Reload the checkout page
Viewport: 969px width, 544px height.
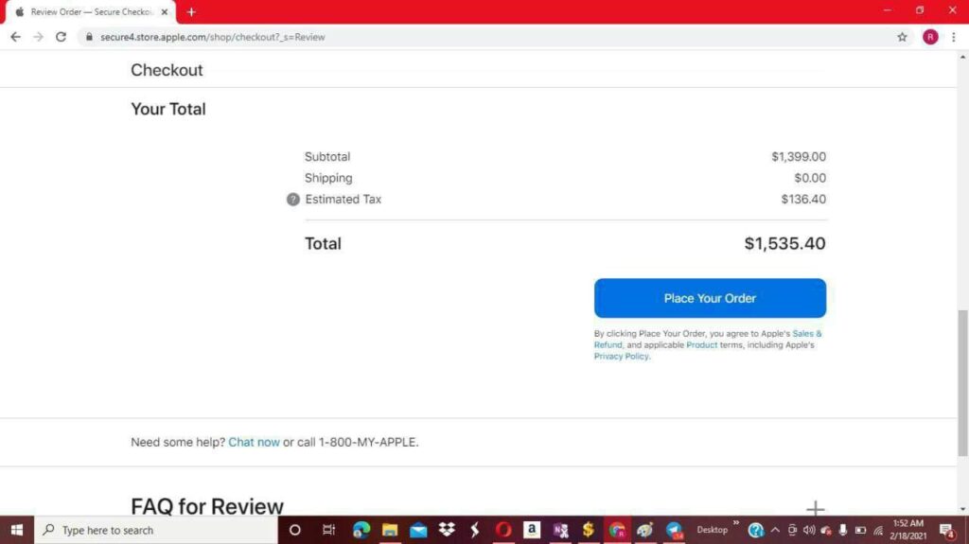pos(61,37)
